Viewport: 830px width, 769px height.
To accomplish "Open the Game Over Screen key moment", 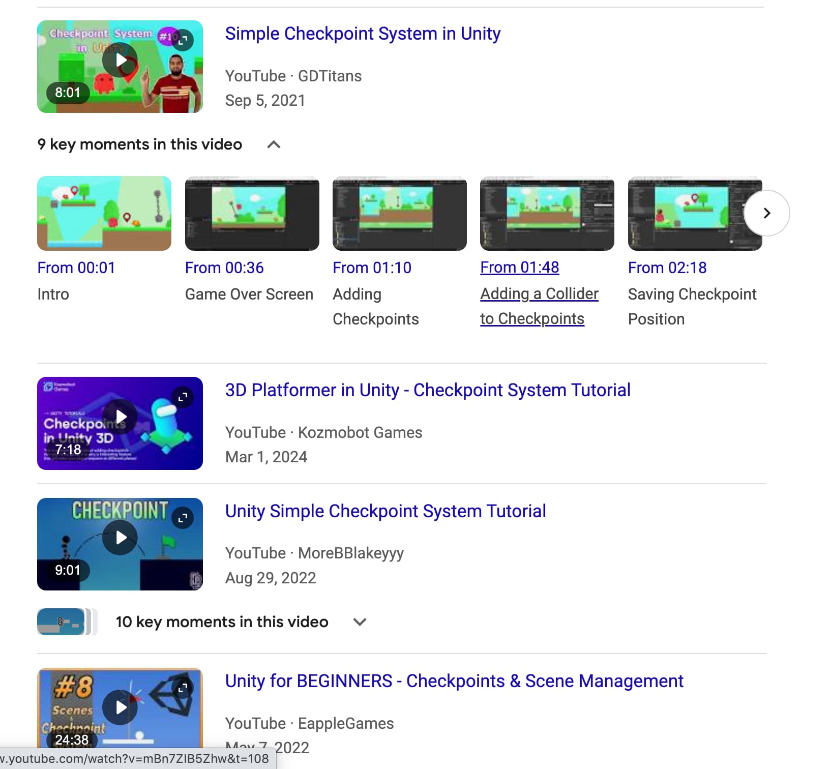I will pyautogui.click(x=224, y=268).
